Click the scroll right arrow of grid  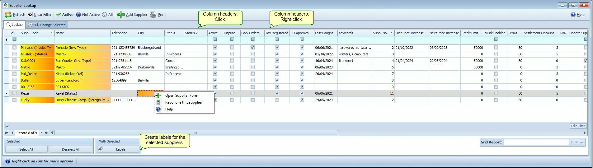585,133
